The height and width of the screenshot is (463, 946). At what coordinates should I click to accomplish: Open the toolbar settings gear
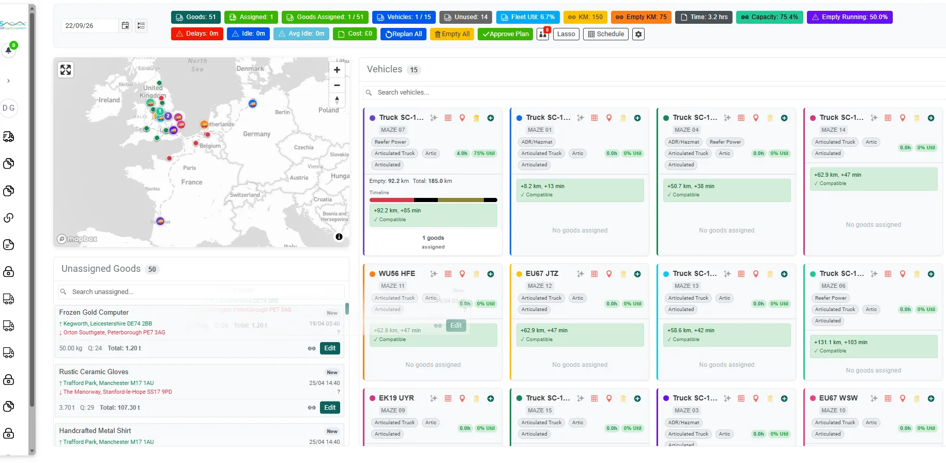[x=639, y=34]
